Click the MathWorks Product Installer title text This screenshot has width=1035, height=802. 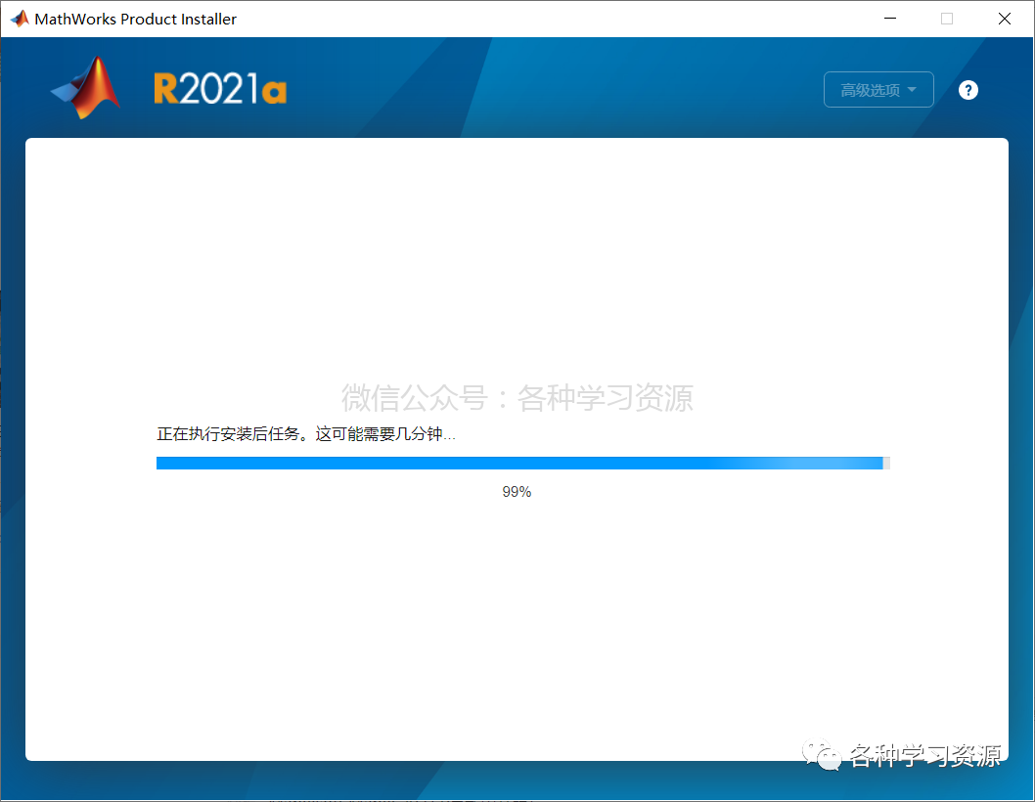(135, 20)
